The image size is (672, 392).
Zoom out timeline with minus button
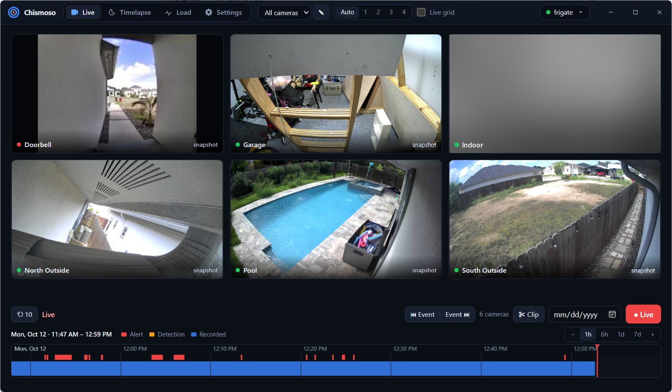[572, 334]
